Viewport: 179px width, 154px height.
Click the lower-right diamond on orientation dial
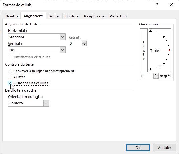pyautogui.click(x=164, y=64)
